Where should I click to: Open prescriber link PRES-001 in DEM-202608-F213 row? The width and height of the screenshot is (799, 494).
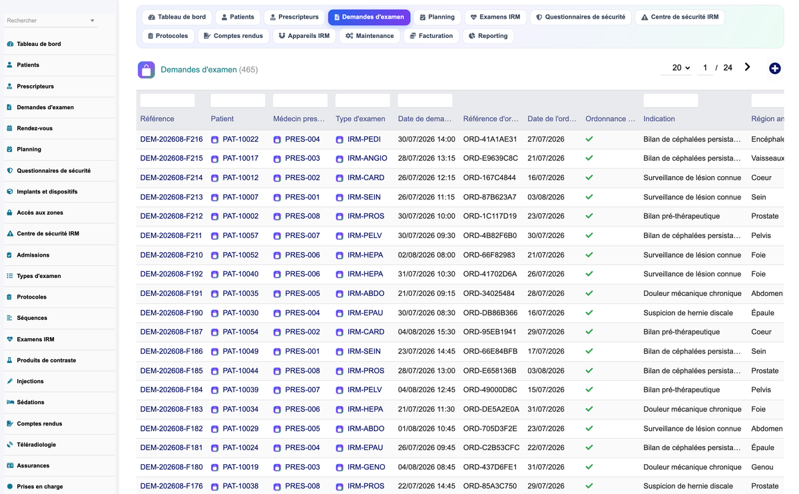coord(302,197)
